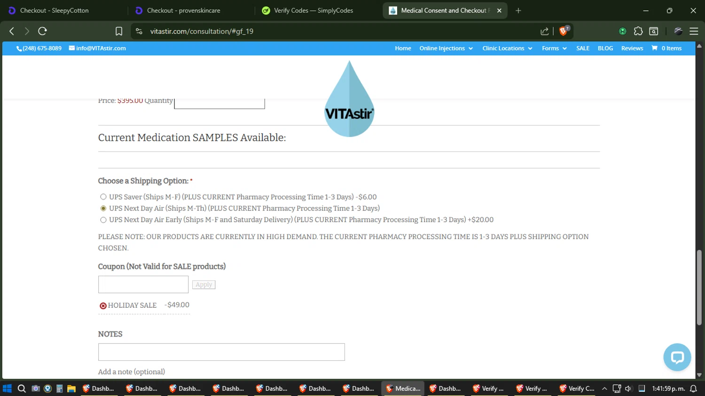The width and height of the screenshot is (705, 396).
Task: Click the info@VITAstir.com email link
Action: click(x=97, y=48)
